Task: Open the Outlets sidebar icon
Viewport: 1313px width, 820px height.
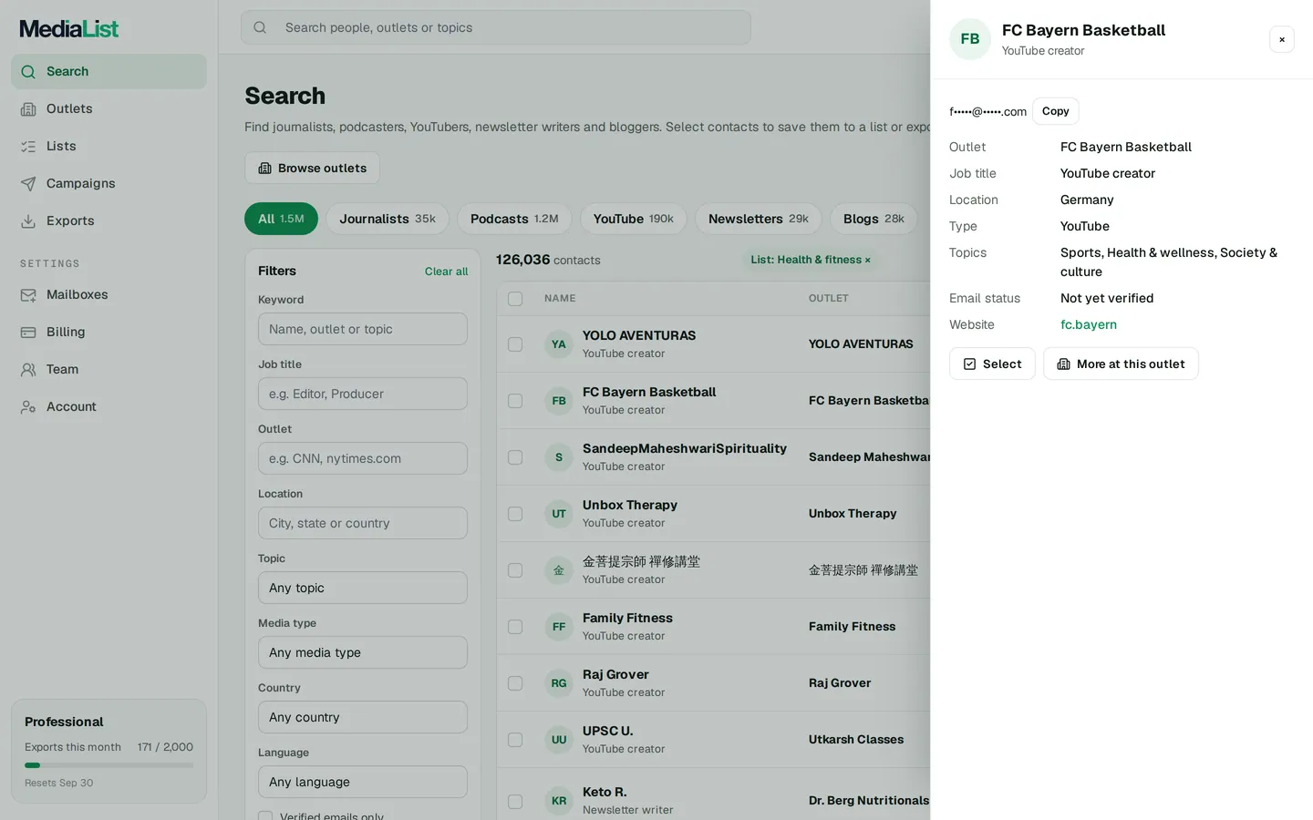Action: coord(28,108)
